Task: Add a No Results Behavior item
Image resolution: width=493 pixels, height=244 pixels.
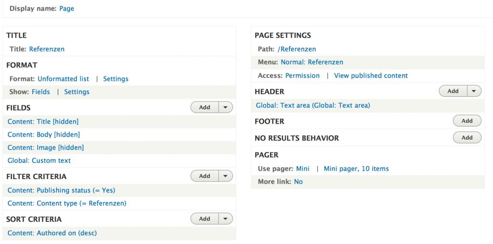Action: [467, 138]
